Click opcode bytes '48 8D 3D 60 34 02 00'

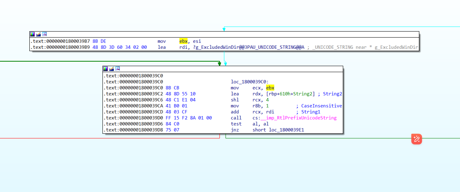click(x=120, y=47)
